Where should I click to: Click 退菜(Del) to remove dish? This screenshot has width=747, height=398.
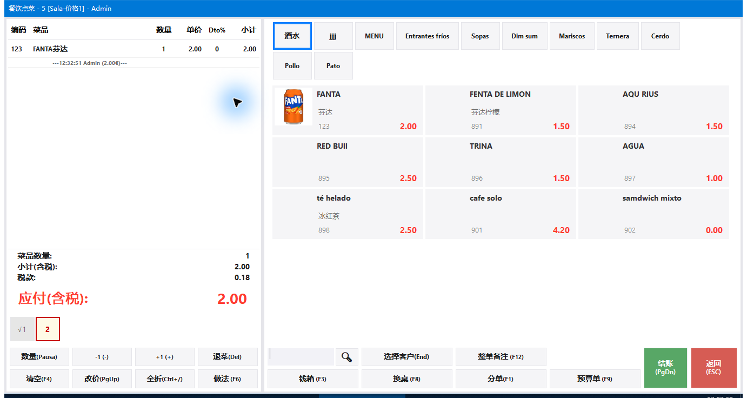228,357
